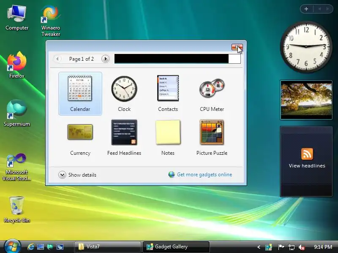The width and height of the screenshot is (338, 253).
Task: Click sidebar previous arrow button
Action: [319, 9]
